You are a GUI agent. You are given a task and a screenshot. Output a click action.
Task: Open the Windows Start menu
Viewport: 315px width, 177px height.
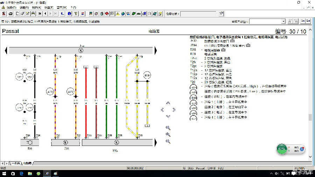click(x=4, y=174)
